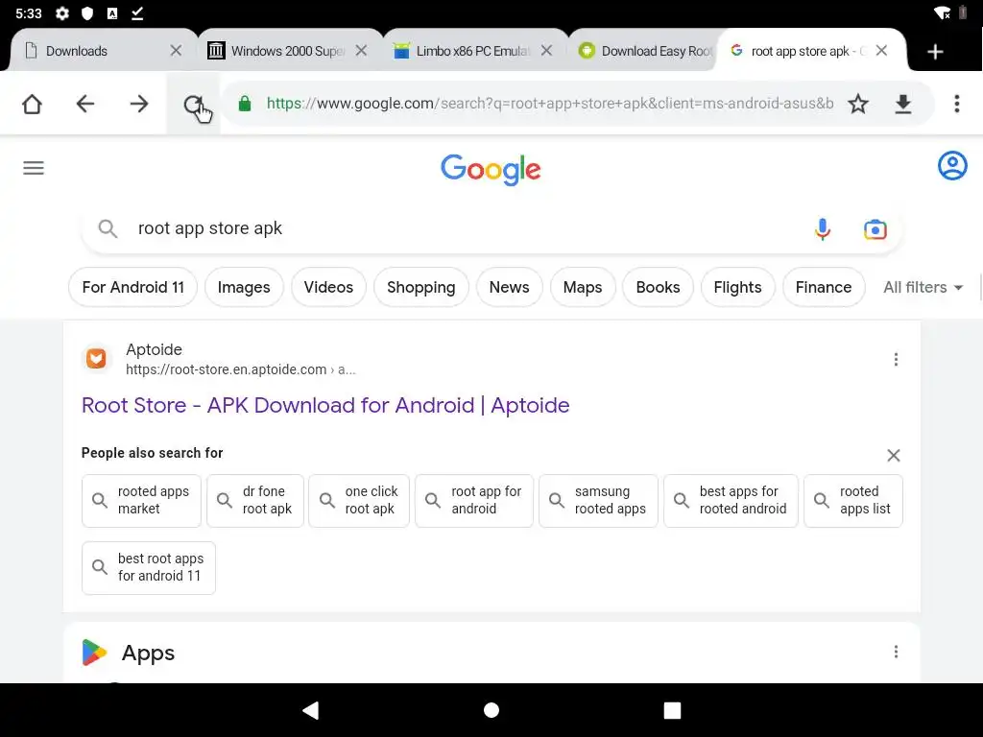Open browser three-dot overflow menu

click(x=957, y=104)
